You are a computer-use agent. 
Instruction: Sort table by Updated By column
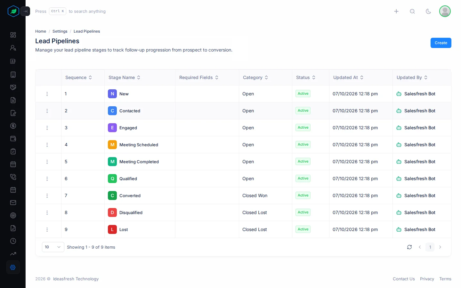coord(412,77)
